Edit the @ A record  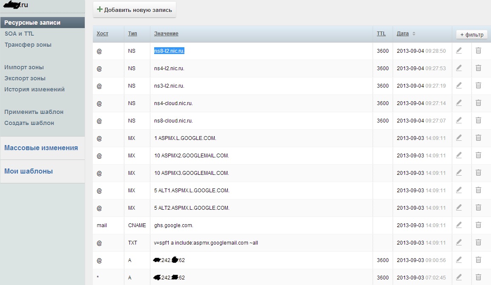point(459,260)
